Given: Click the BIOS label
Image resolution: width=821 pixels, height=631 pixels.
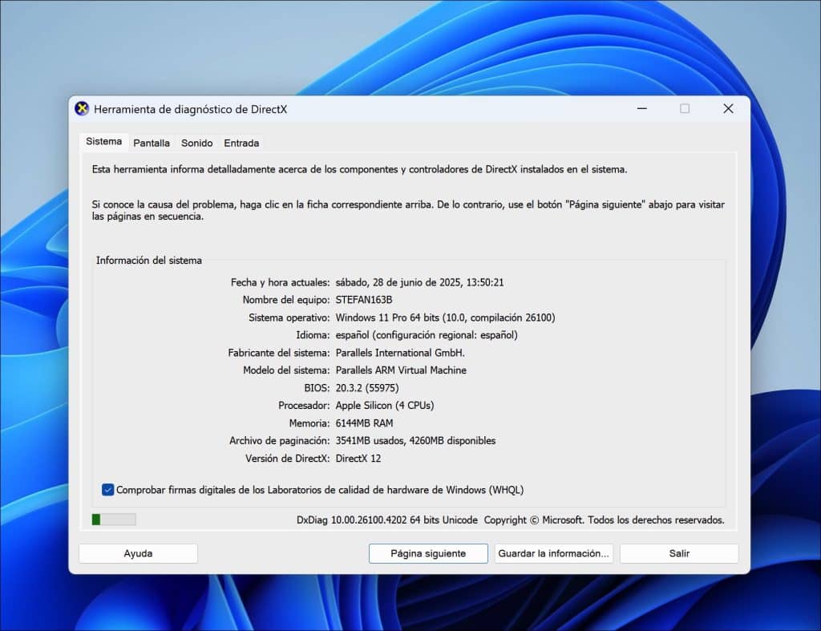Looking at the screenshot, I should click(x=317, y=388).
